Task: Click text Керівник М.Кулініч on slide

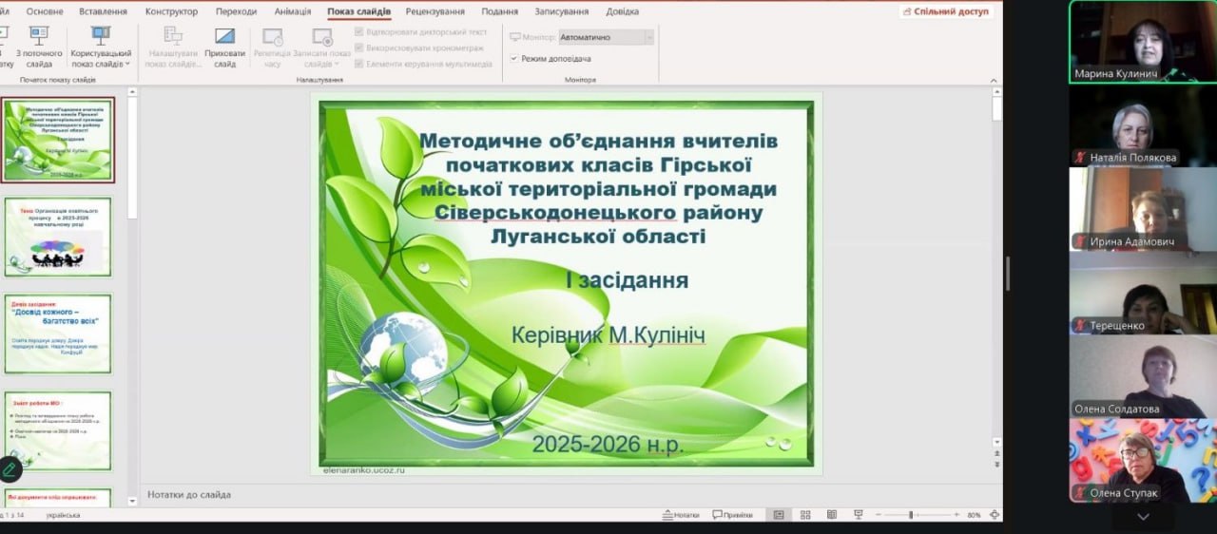Action: pos(608,335)
